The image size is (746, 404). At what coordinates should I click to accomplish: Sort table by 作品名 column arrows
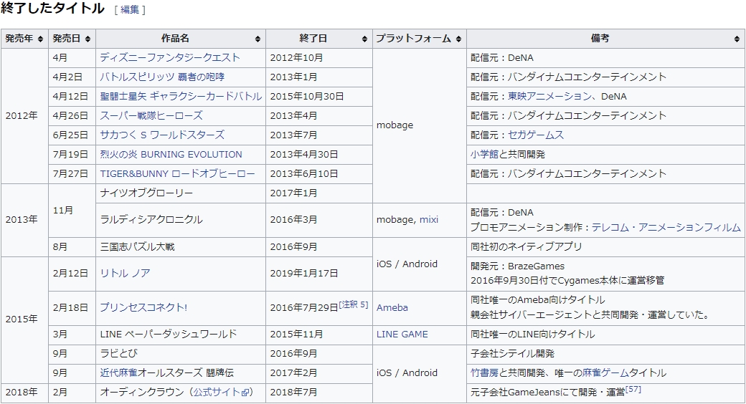(258, 39)
